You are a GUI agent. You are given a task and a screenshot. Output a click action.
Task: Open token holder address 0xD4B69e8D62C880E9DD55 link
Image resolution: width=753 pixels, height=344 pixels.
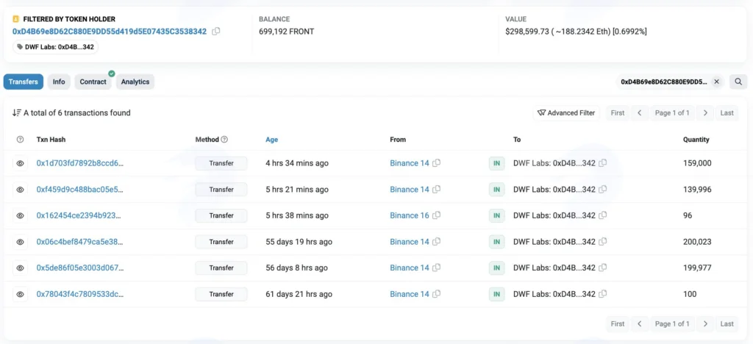click(110, 32)
